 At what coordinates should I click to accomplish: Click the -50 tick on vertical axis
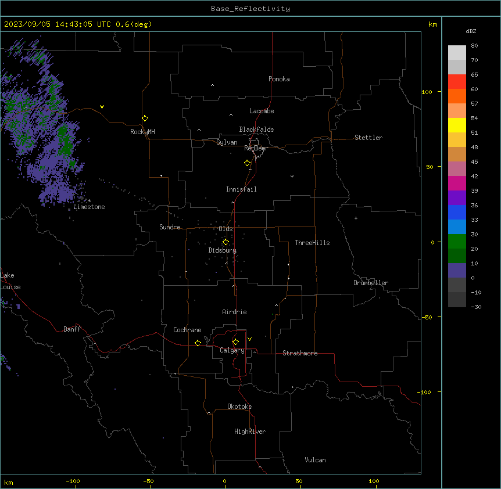[x=427, y=317]
